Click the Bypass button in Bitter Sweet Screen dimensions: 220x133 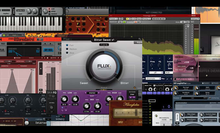(139, 42)
